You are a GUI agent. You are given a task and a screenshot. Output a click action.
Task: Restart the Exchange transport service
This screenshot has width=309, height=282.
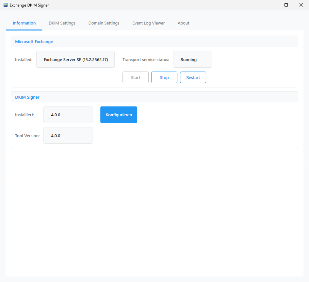193,77
